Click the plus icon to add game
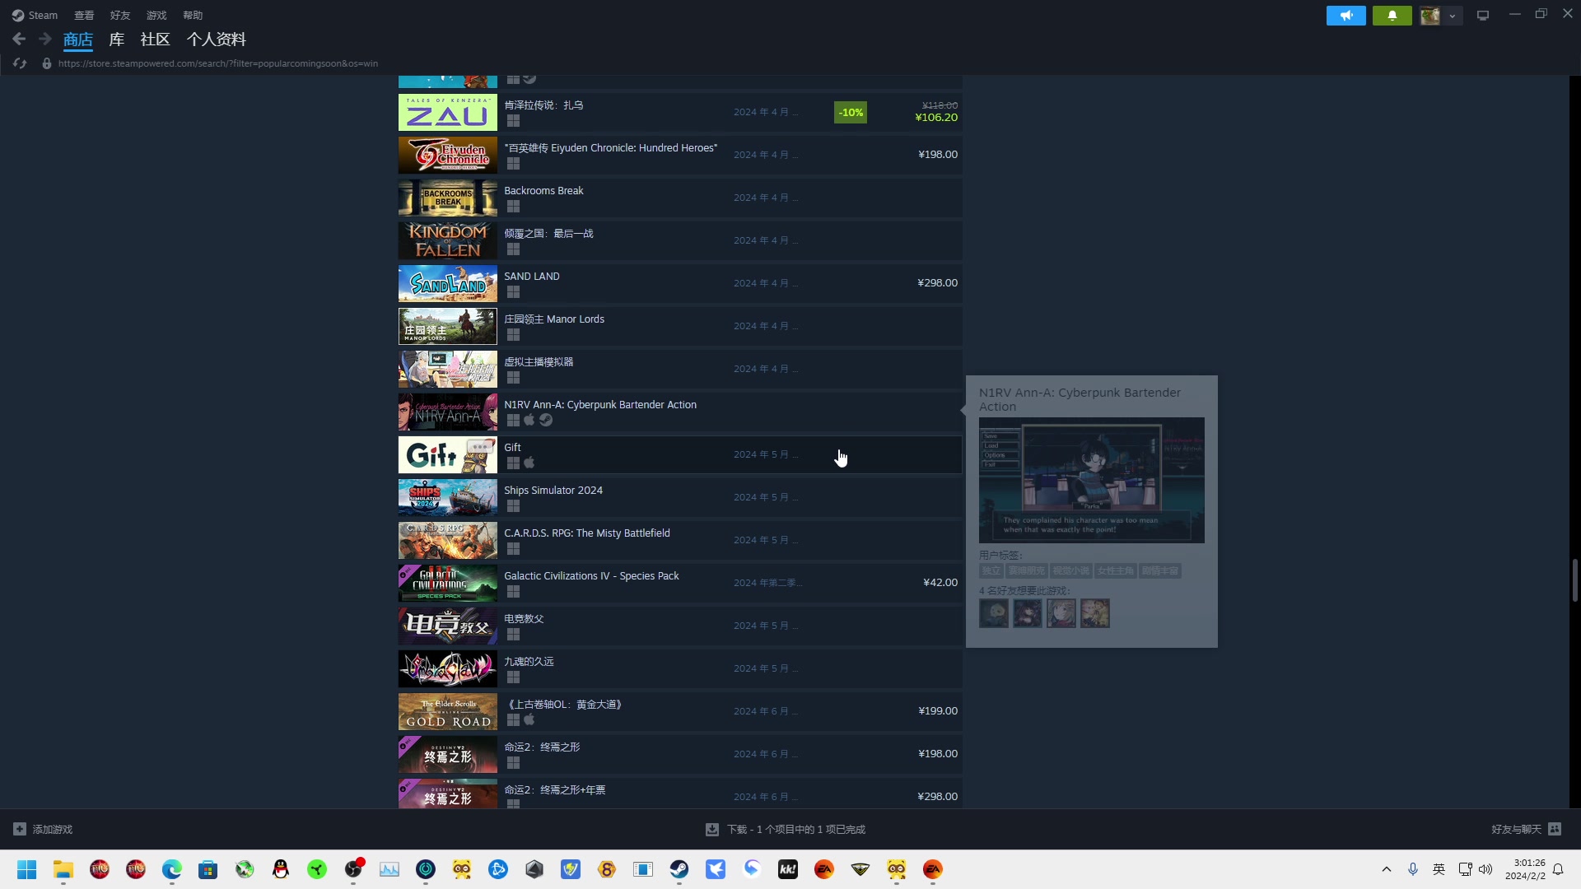This screenshot has height=889, width=1581. coord(20,829)
